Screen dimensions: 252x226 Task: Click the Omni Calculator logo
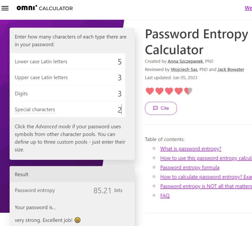[x=45, y=8]
